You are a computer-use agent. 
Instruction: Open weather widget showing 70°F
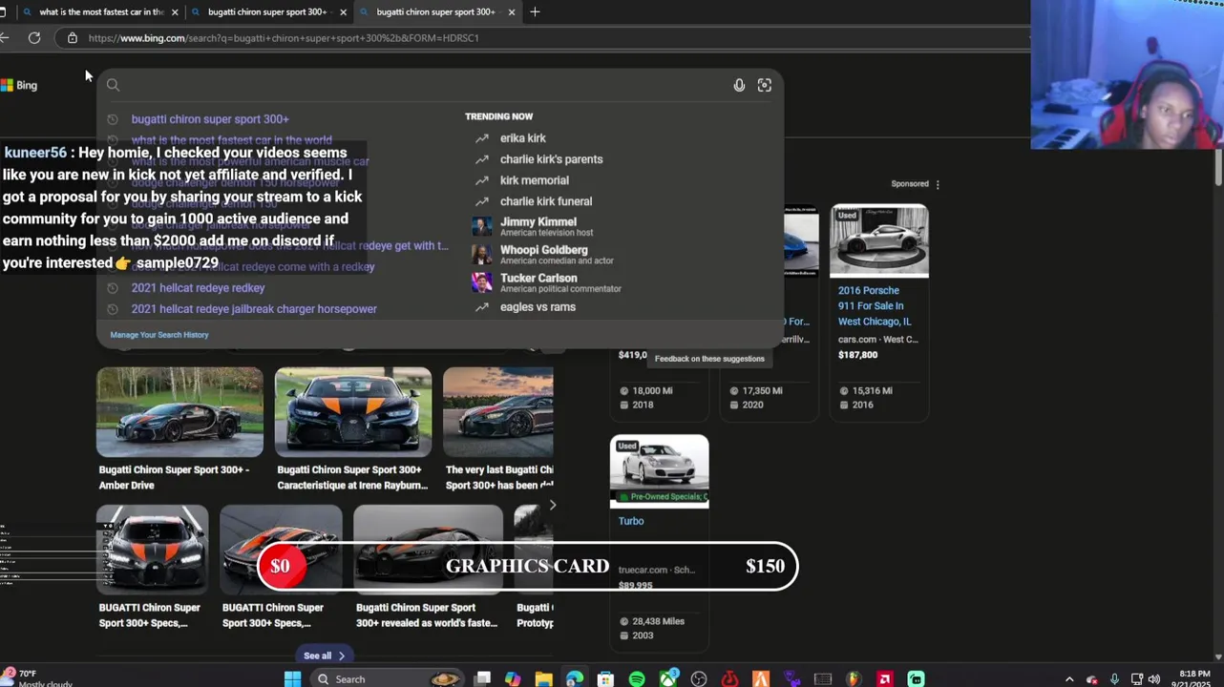click(38, 678)
